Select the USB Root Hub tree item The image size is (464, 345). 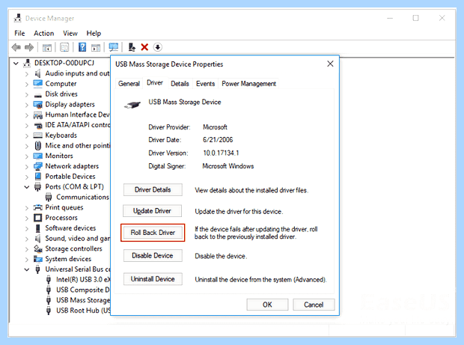click(x=79, y=311)
